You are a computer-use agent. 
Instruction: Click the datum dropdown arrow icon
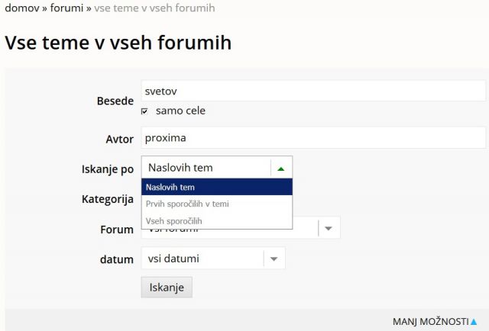pos(274,259)
